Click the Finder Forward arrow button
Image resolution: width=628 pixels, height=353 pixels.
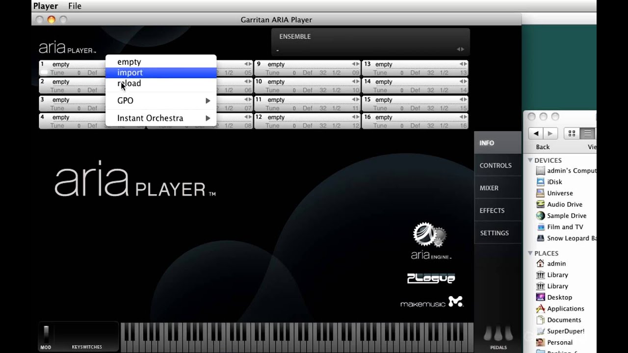tap(550, 133)
